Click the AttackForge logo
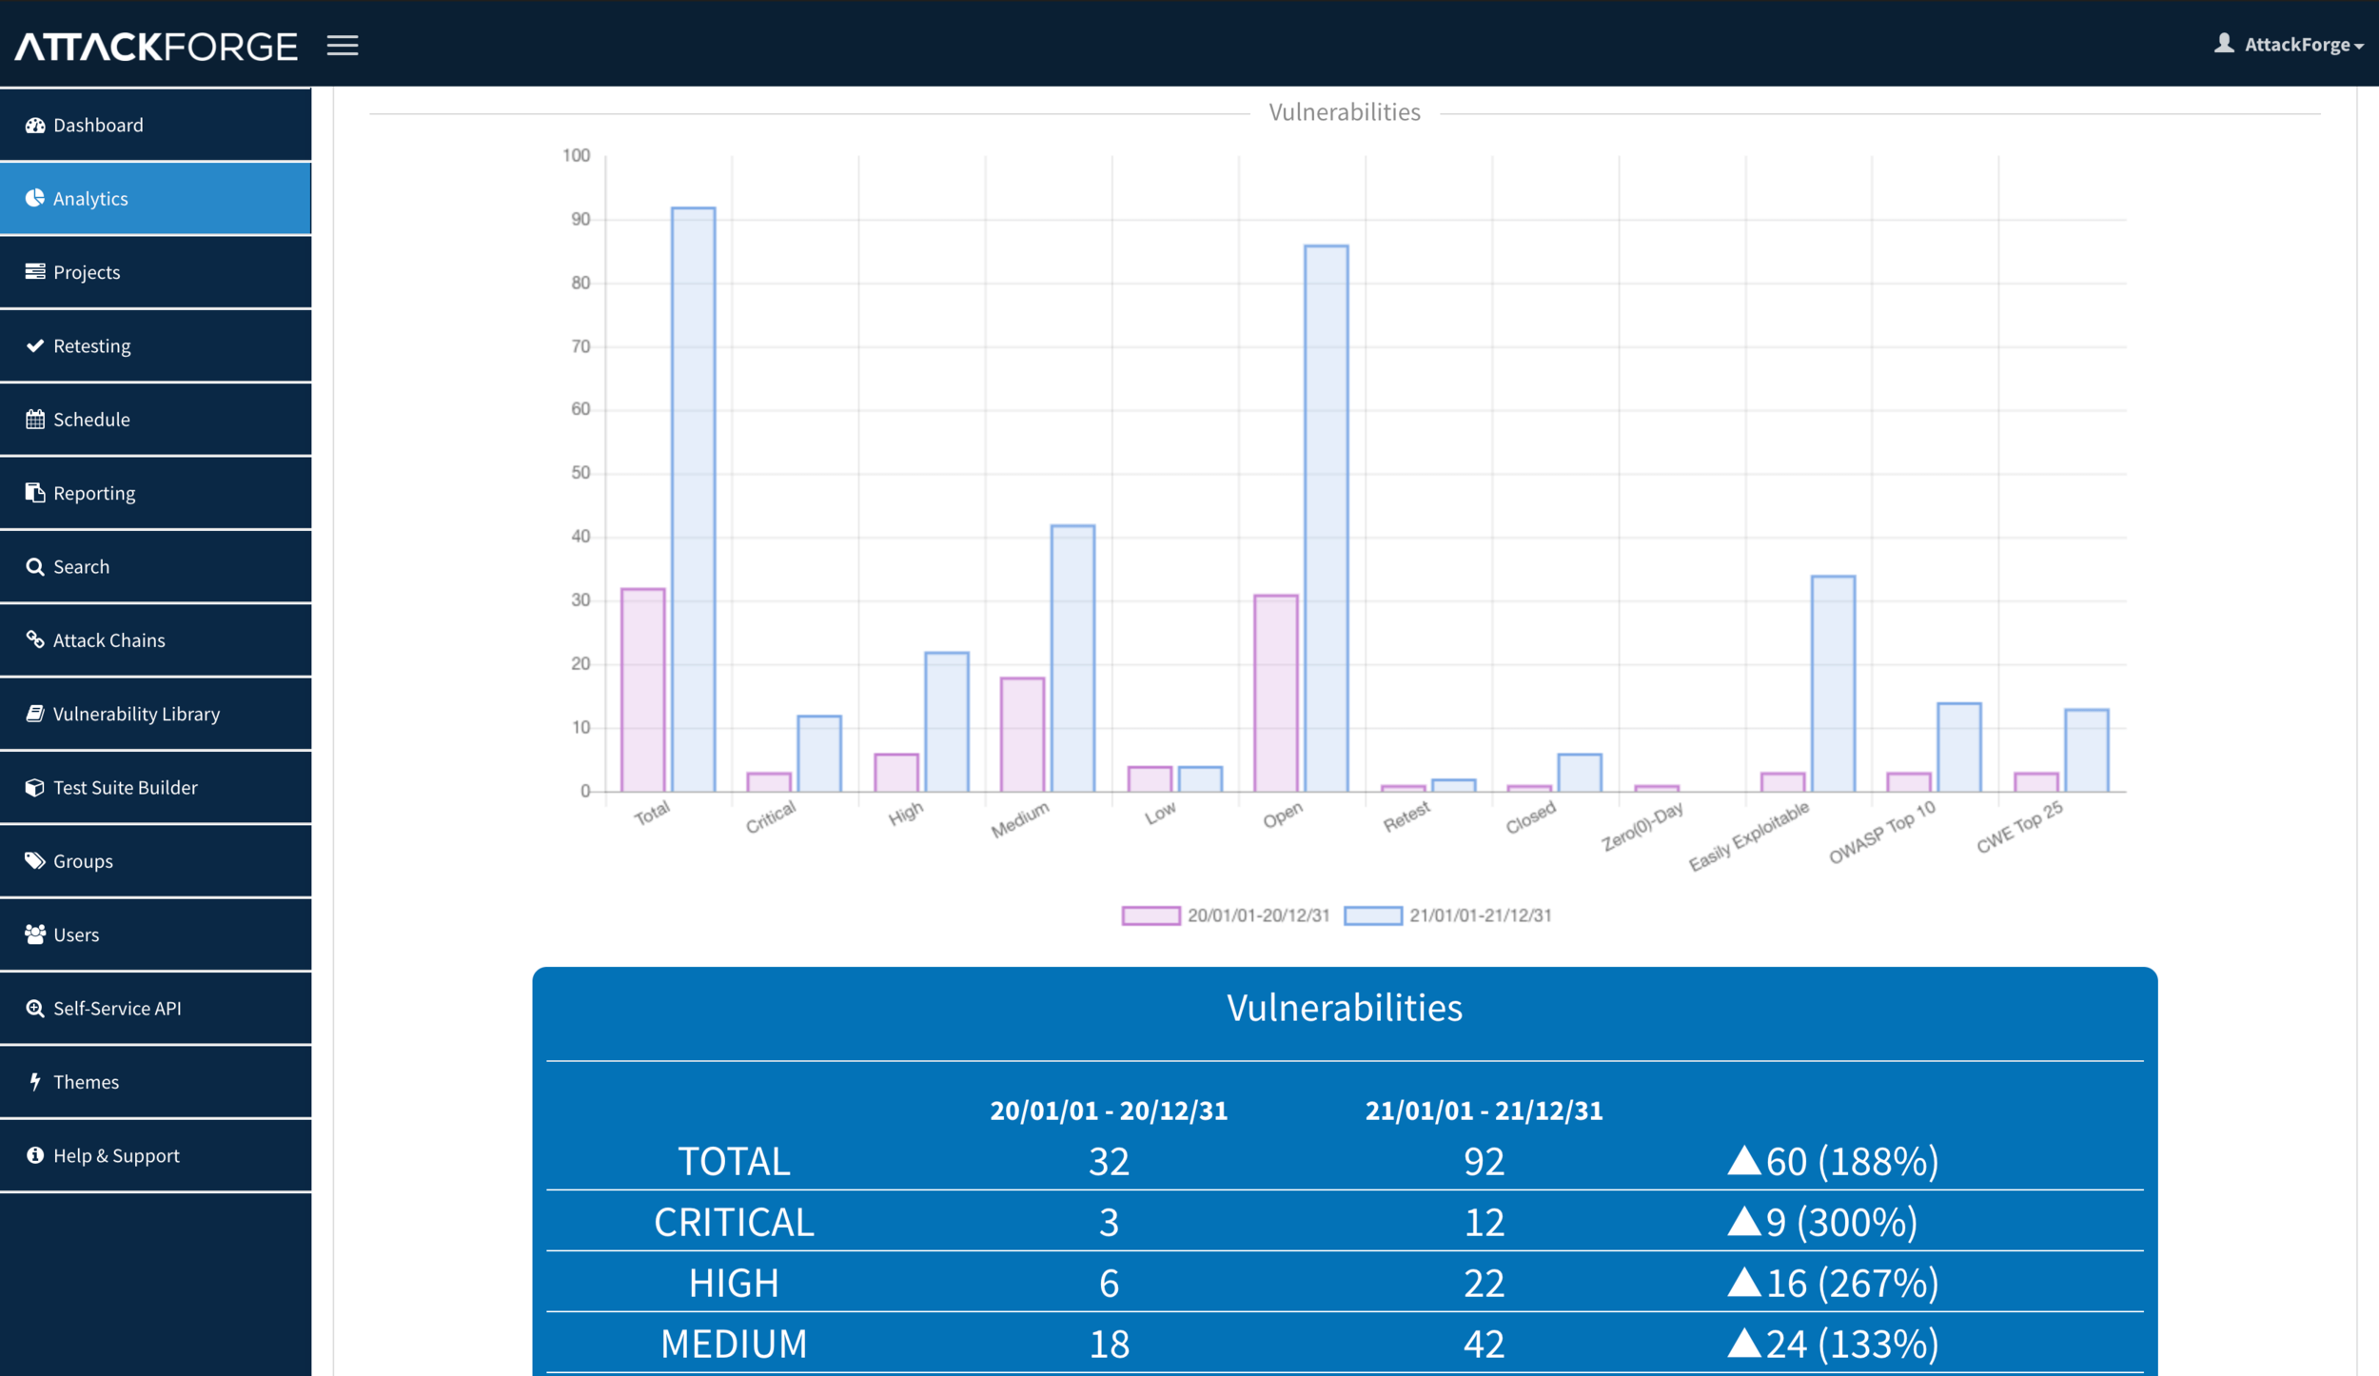The height and width of the screenshot is (1376, 2379). tap(156, 46)
